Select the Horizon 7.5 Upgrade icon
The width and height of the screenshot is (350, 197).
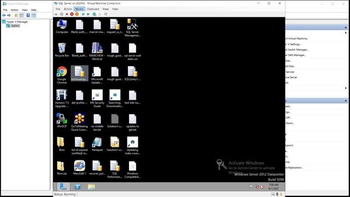pos(62,99)
